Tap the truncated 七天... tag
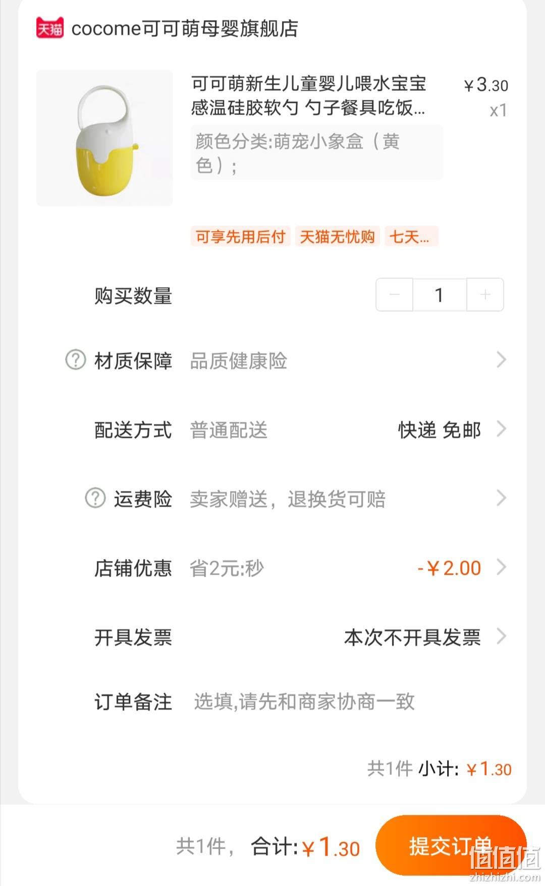The width and height of the screenshot is (545, 886). 411,236
